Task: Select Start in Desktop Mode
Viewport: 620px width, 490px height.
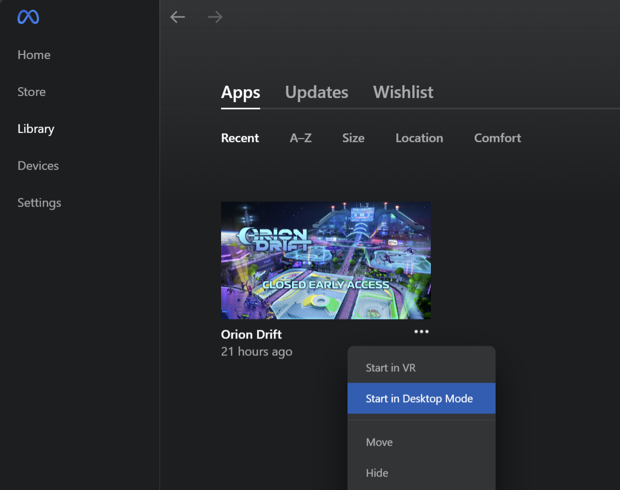Action: (x=419, y=398)
